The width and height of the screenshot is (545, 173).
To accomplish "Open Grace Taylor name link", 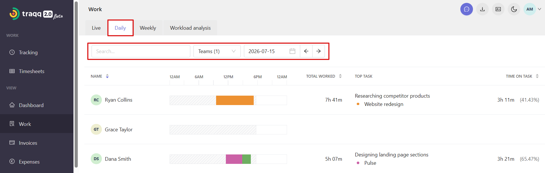I will tap(119, 130).
